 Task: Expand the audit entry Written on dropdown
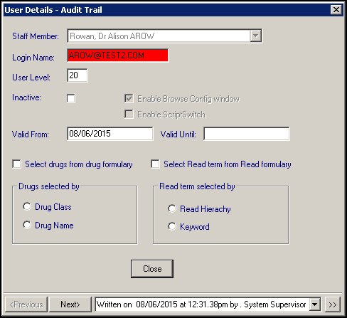[x=315, y=304]
